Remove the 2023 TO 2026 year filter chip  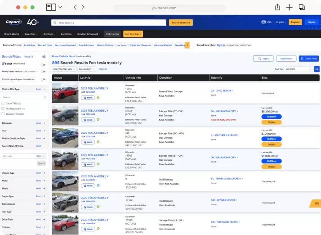point(74,69)
